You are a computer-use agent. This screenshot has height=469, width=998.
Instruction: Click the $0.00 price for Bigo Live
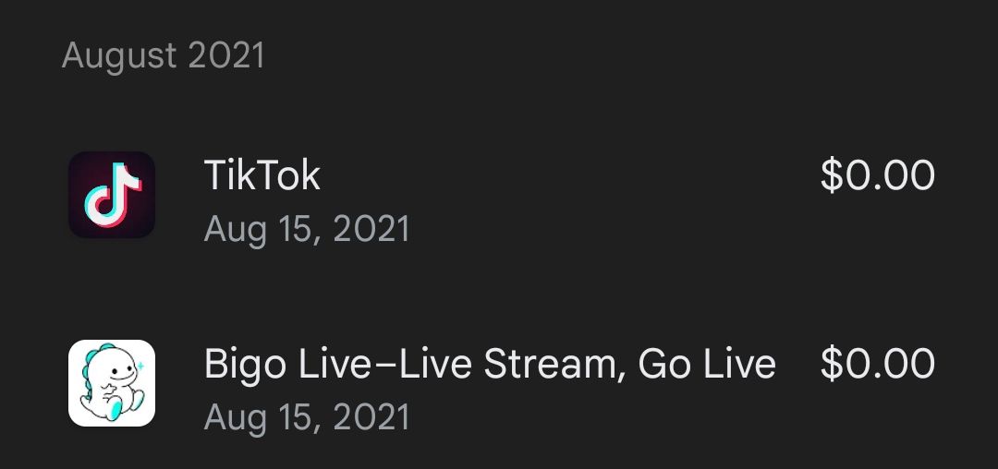(x=877, y=364)
